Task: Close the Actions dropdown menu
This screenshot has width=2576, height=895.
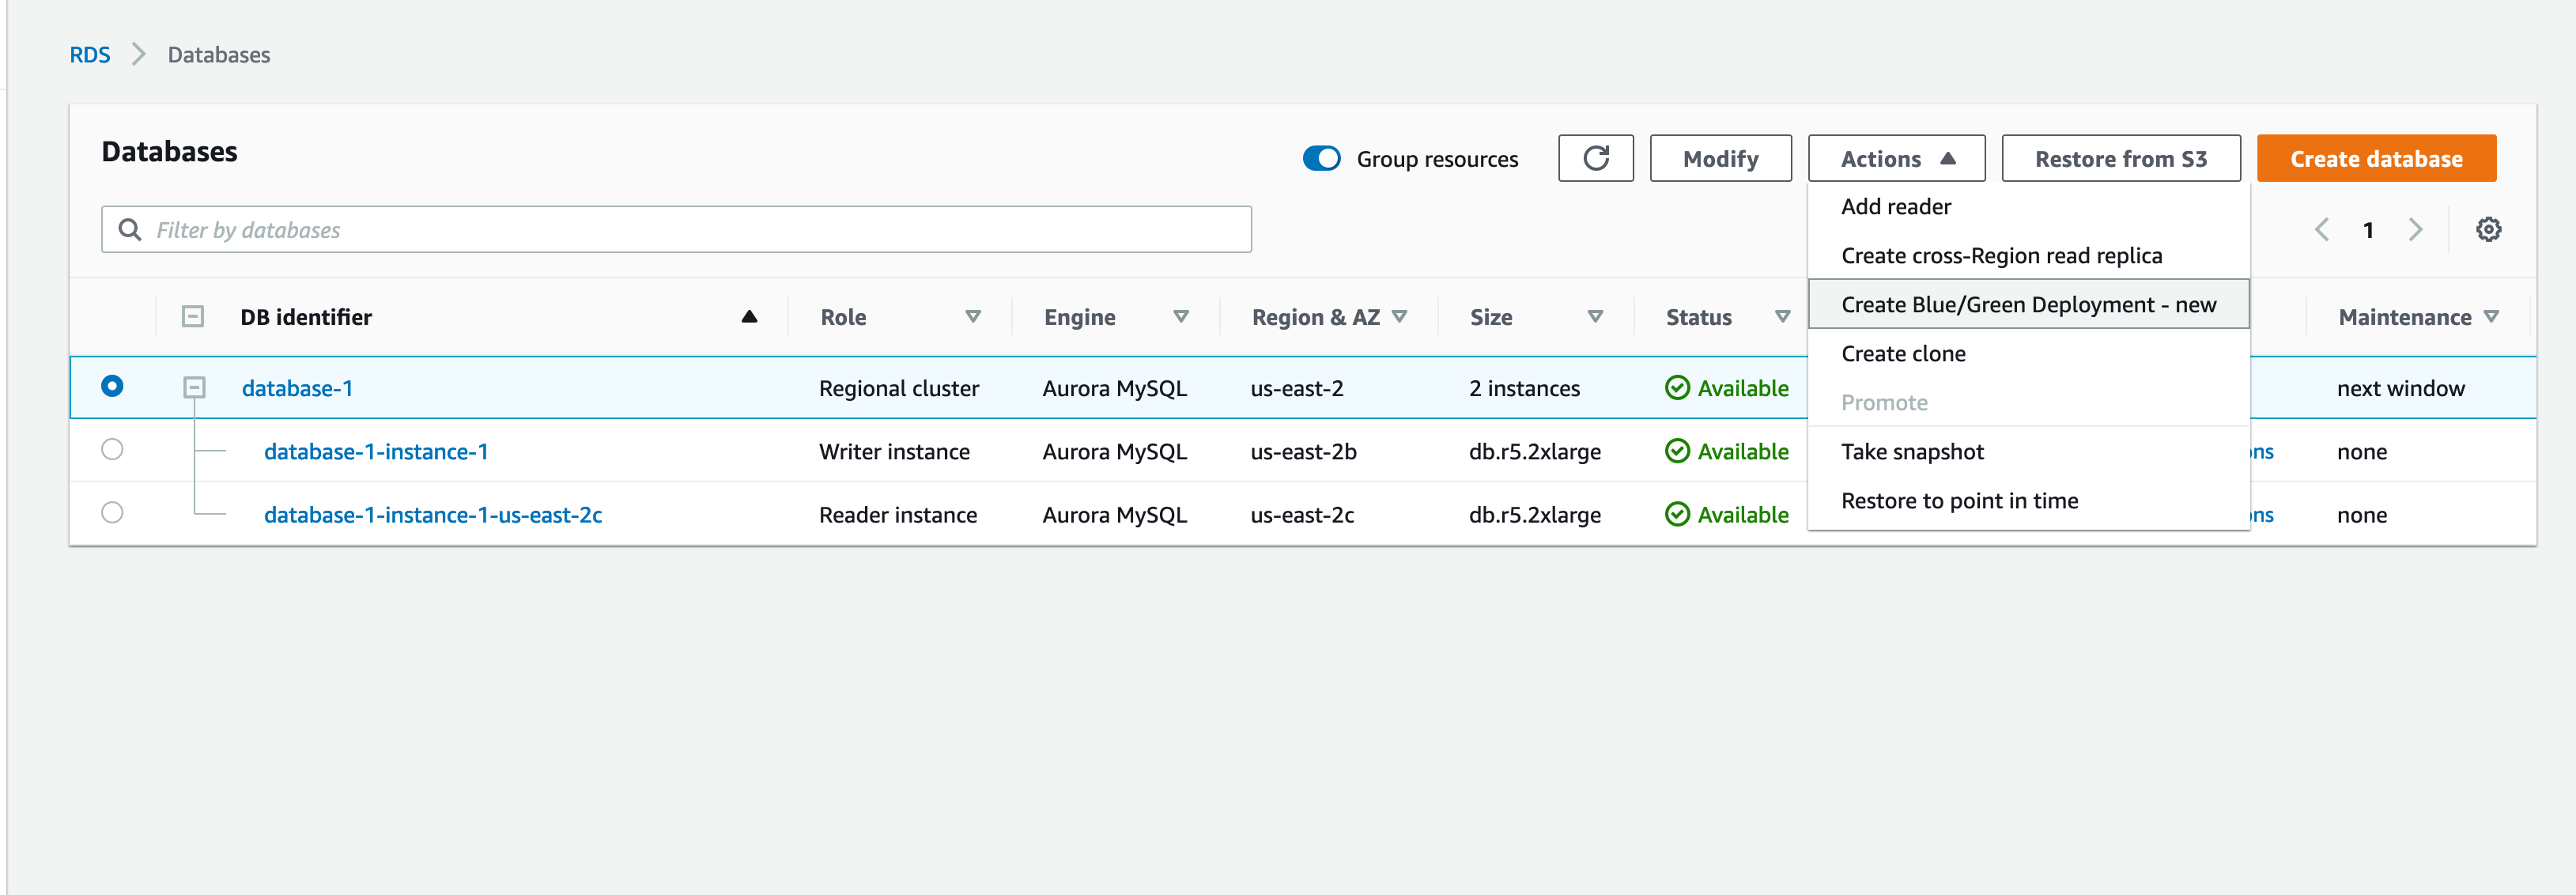Action: click(1895, 159)
